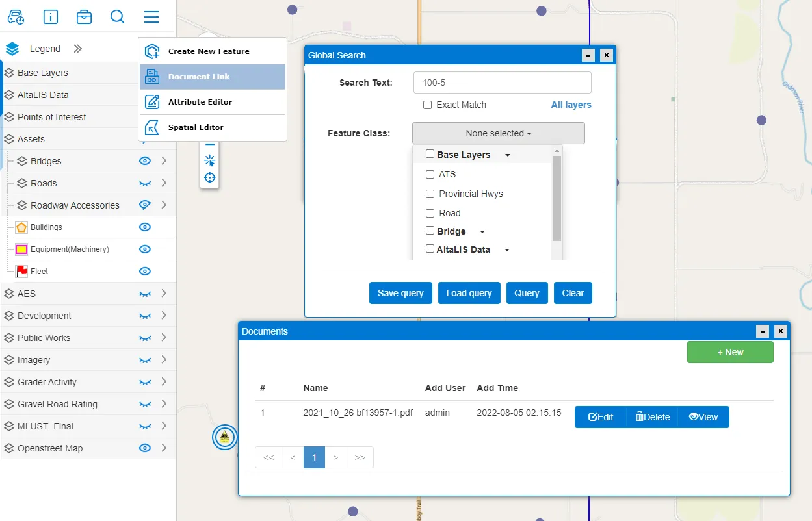812x521 pixels.
Task: Click the Imagery layer stack icon
Action: 9,360
